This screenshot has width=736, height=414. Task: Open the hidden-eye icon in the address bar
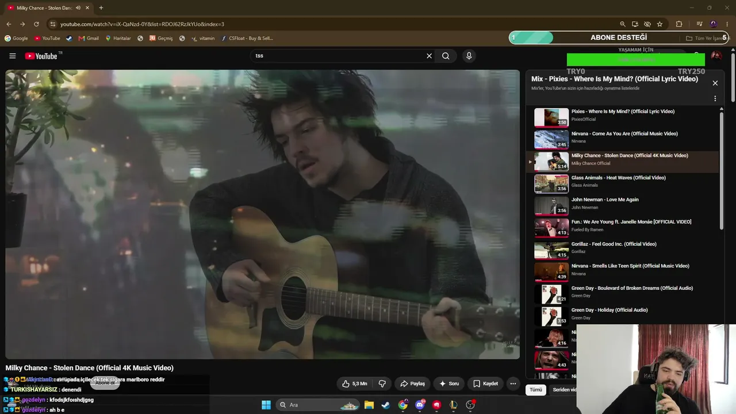pyautogui.click(x=647, y=24)
